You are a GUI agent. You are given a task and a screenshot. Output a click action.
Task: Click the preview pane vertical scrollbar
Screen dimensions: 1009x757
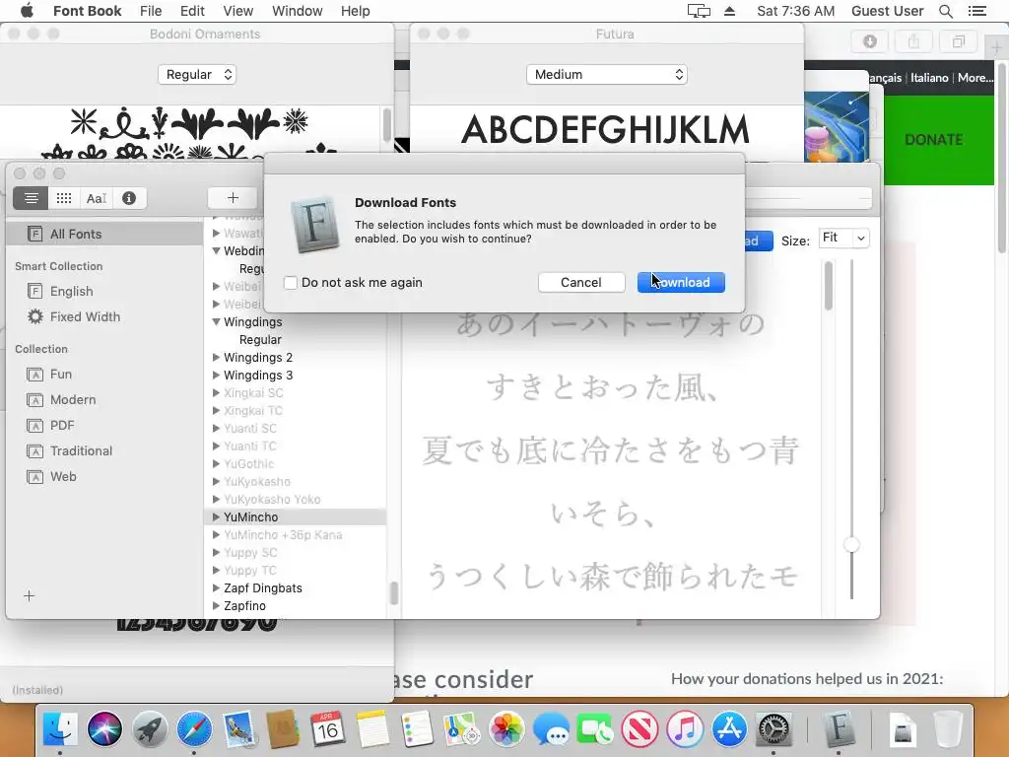coord(828,286)
